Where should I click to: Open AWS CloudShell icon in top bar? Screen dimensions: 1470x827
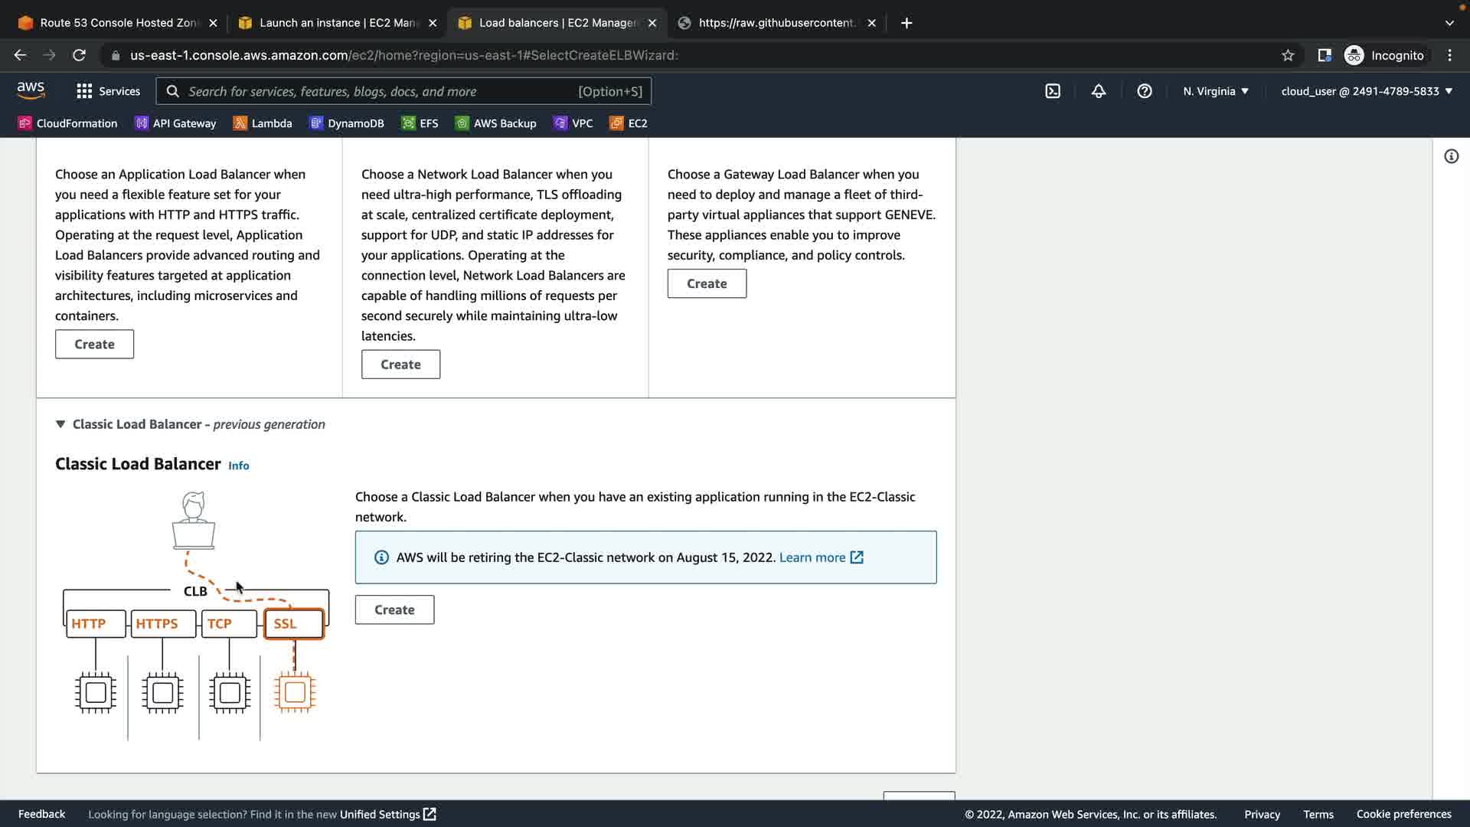point(1053,91)
